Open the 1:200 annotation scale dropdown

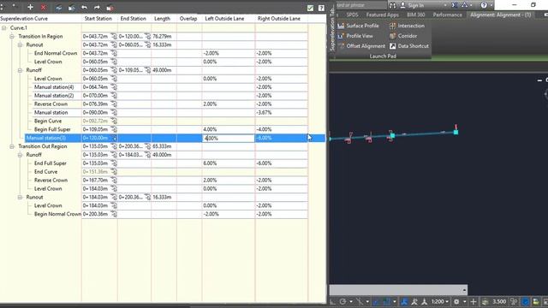(439, 301)
